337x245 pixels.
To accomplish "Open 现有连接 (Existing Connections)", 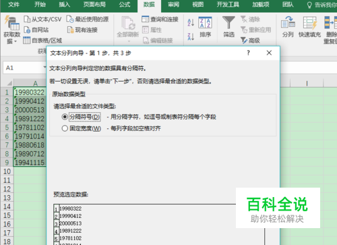I will click(x=82, y=30).
